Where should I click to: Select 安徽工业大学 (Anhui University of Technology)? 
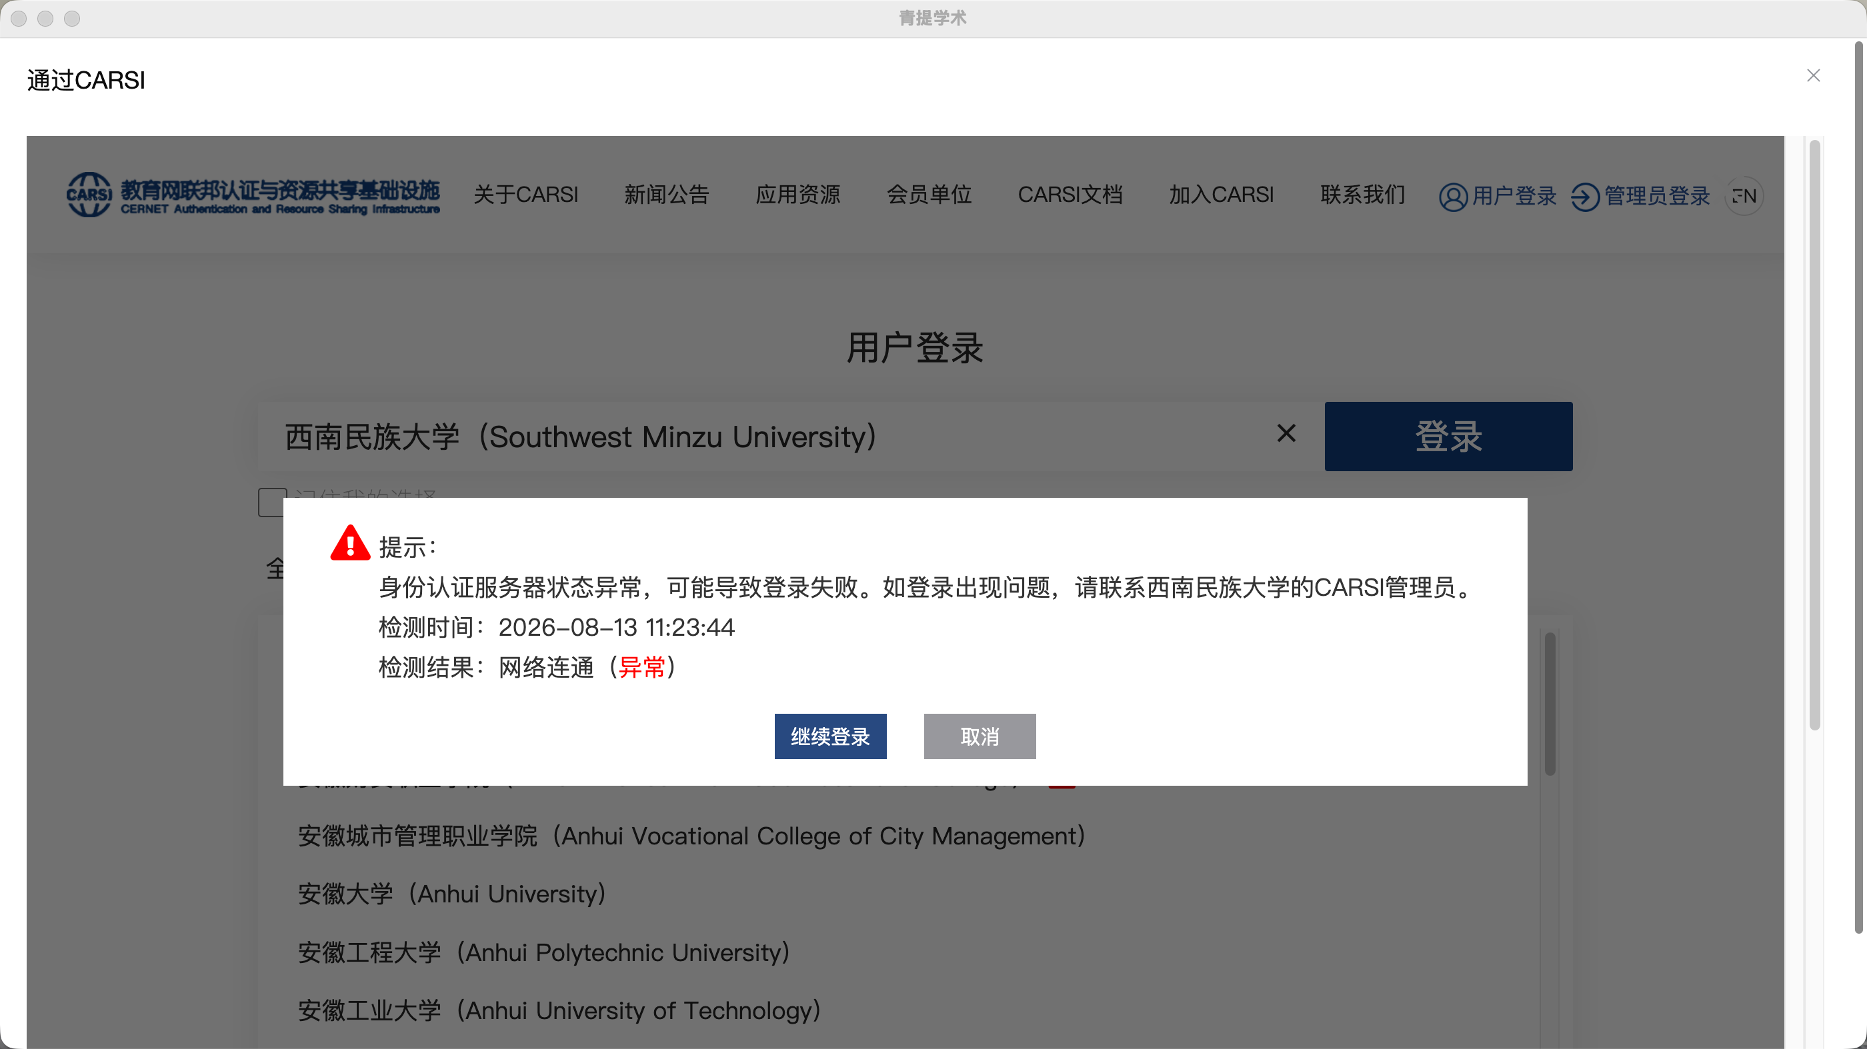pyautogui.click(x=559, y=1010)
